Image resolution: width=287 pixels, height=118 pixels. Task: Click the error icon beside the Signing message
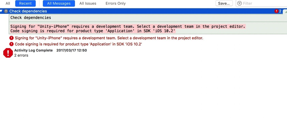12,38
